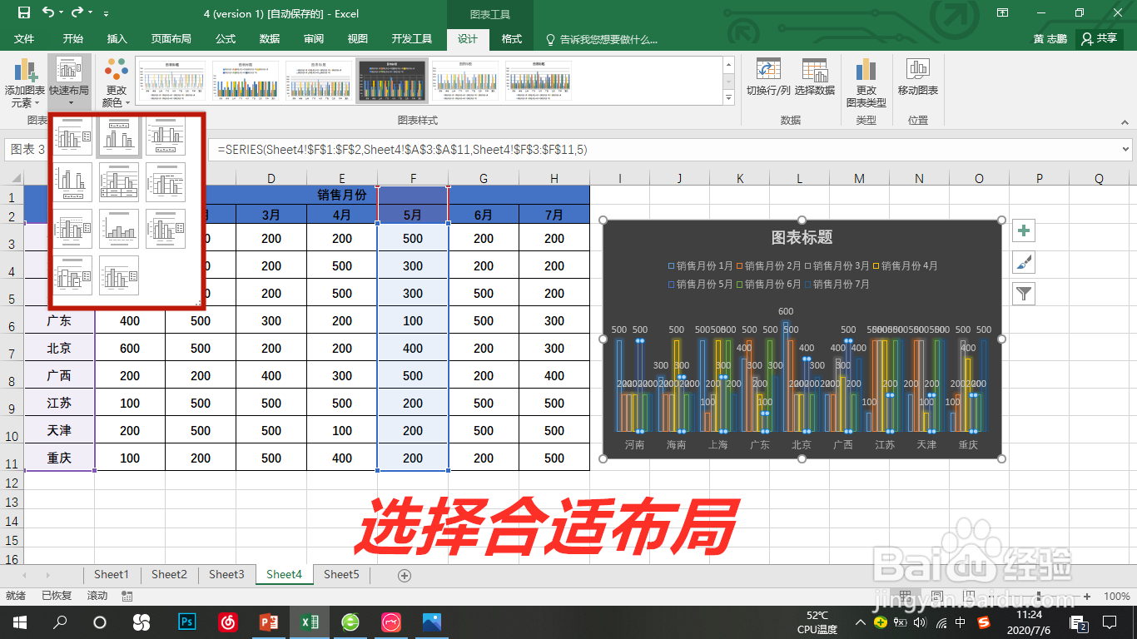This screenshot has height=639, width=1137.
Task: Open Customize Quick Access Toolbar dropdown
Action: [106, 14]
